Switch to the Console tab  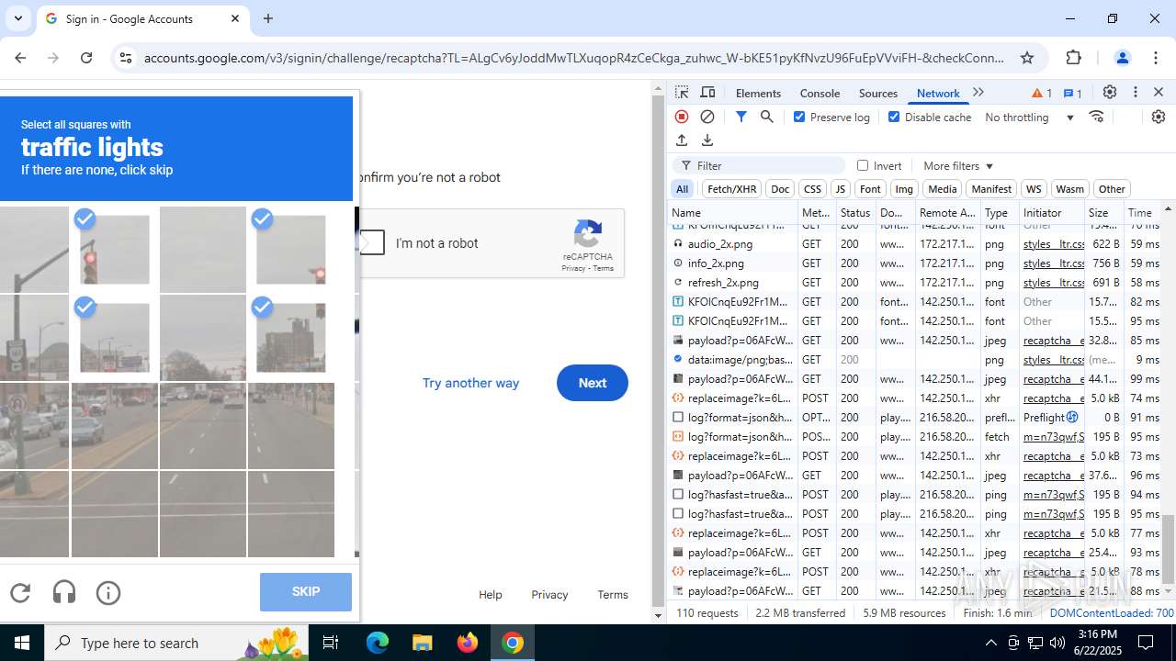click(820, 93)
